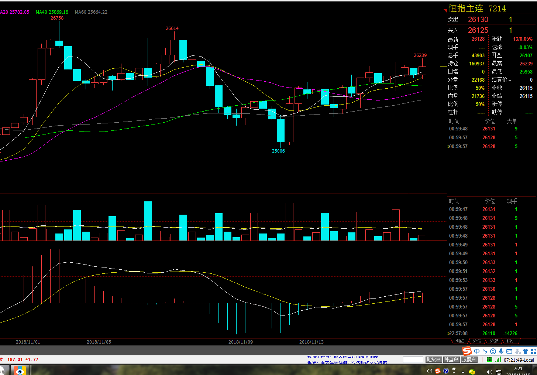Click the 内盘 value 21736

pyautogui.click(x=478, y=96)
